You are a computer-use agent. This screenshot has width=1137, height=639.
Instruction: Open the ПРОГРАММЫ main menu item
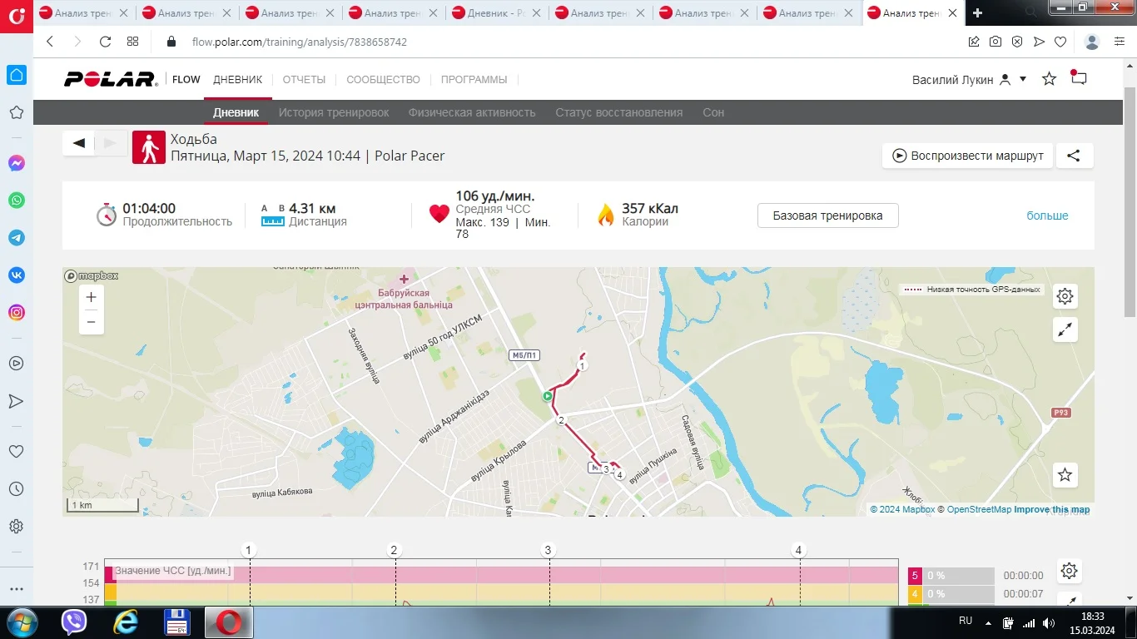pos(474,79)
